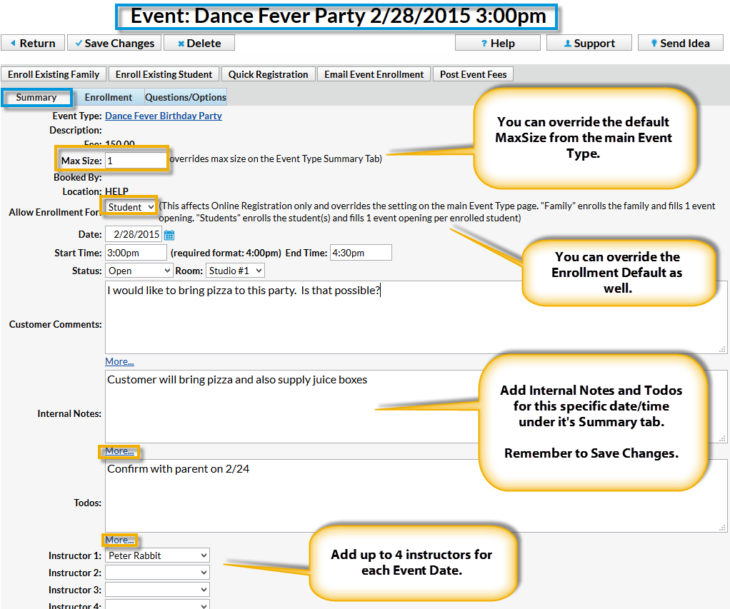The height and width of the screenshot is (609, 730).
Task: Open the Questions/Options tab
Action: pos(186,97)
